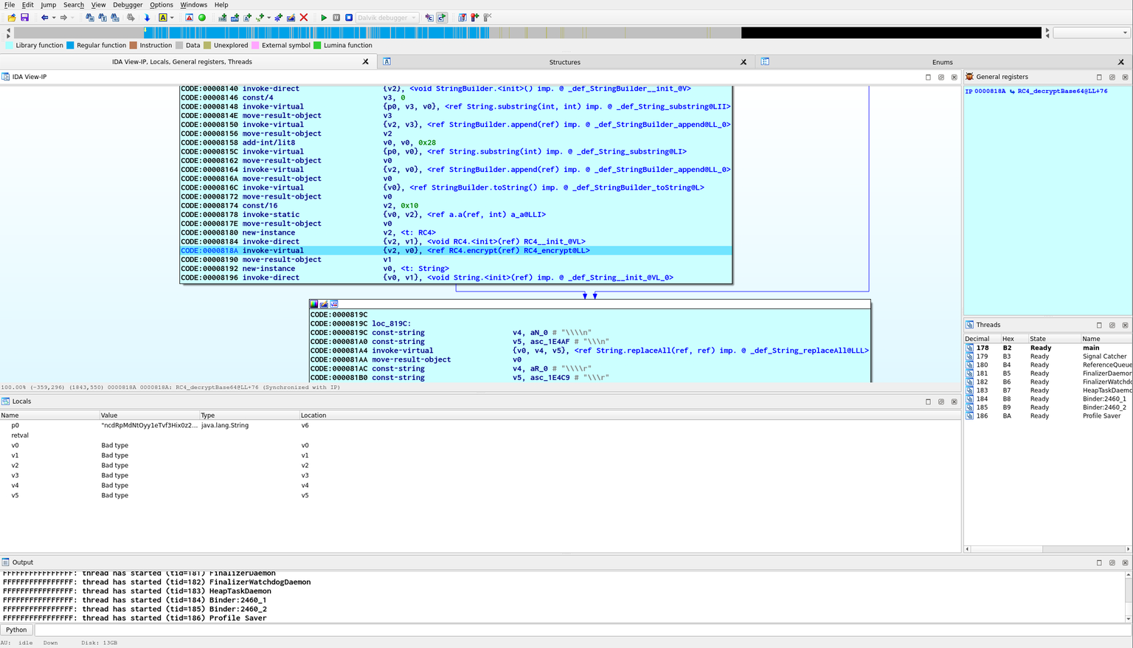Select IDA View-IP, Locals, General registers tab
Image resolution: width=1133 pixels, height=648 pixels.
182,62
